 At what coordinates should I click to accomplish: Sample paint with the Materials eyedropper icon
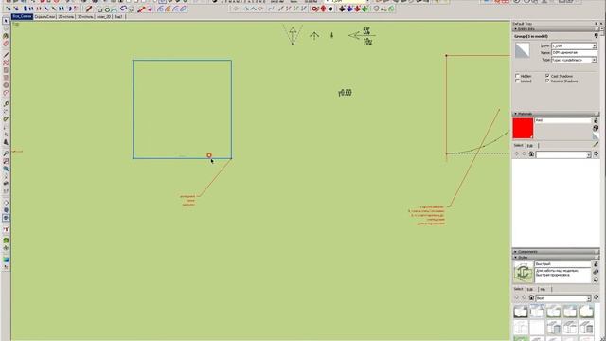(596, 145)
